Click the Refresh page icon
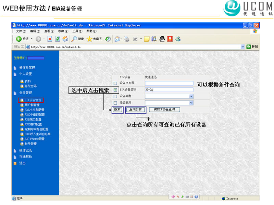The image size is (274, 205). (58, 39)
